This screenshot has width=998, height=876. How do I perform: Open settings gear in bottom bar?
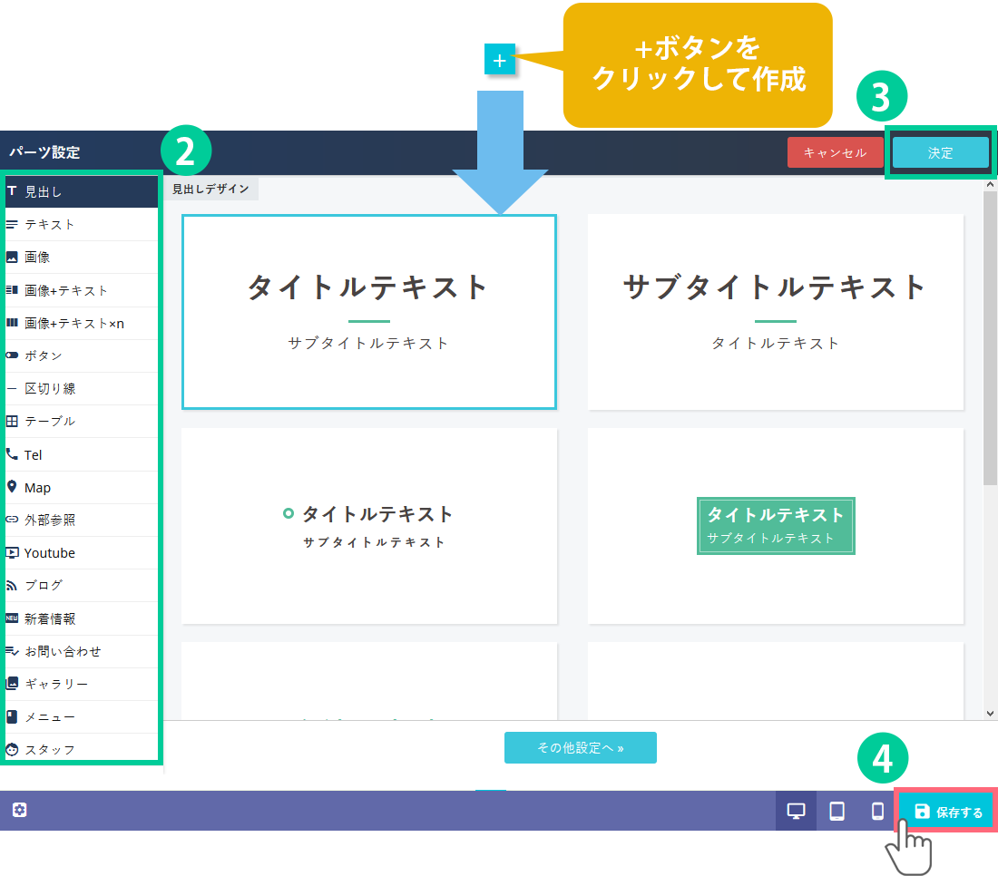[19, 810]
